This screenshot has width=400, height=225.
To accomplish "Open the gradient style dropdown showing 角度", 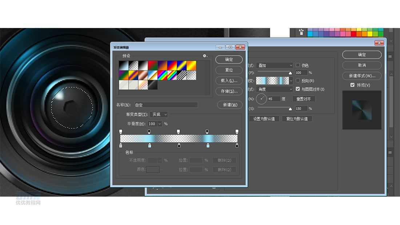I will pyautogui.click(x=275, y=89).
